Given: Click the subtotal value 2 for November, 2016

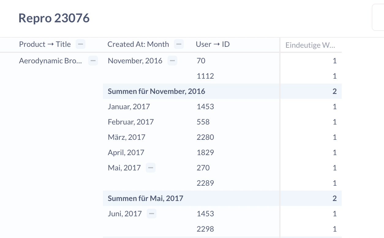Looking at the screenshot, I should pos(334,91).
